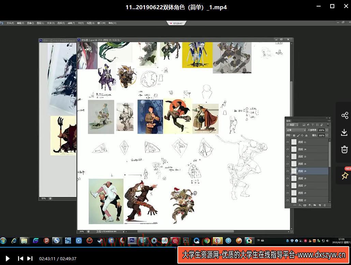Click the Steam icon in the taskbar

[100, 241]
